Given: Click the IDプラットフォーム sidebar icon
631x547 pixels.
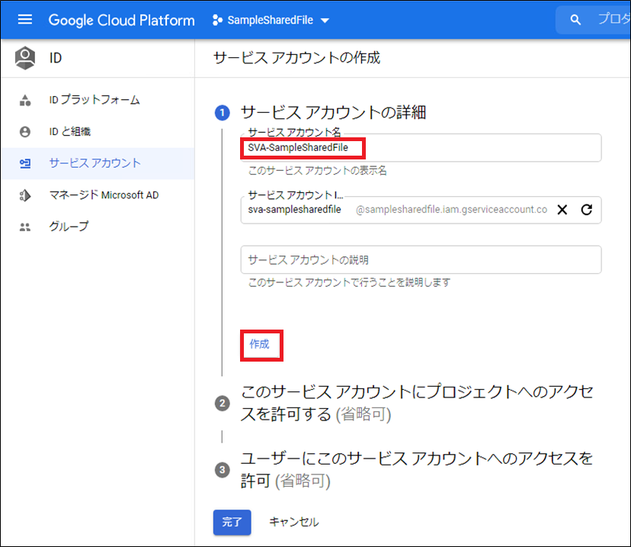Looking at the screenshot, I should 25,100.
